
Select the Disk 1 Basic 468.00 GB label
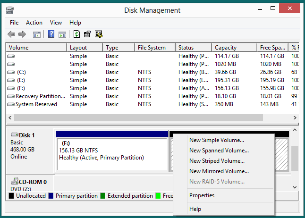(30, 151)
